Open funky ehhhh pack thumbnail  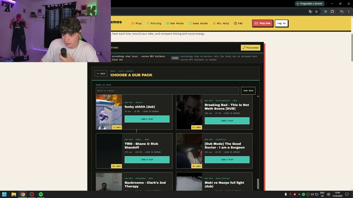(109, 112)
